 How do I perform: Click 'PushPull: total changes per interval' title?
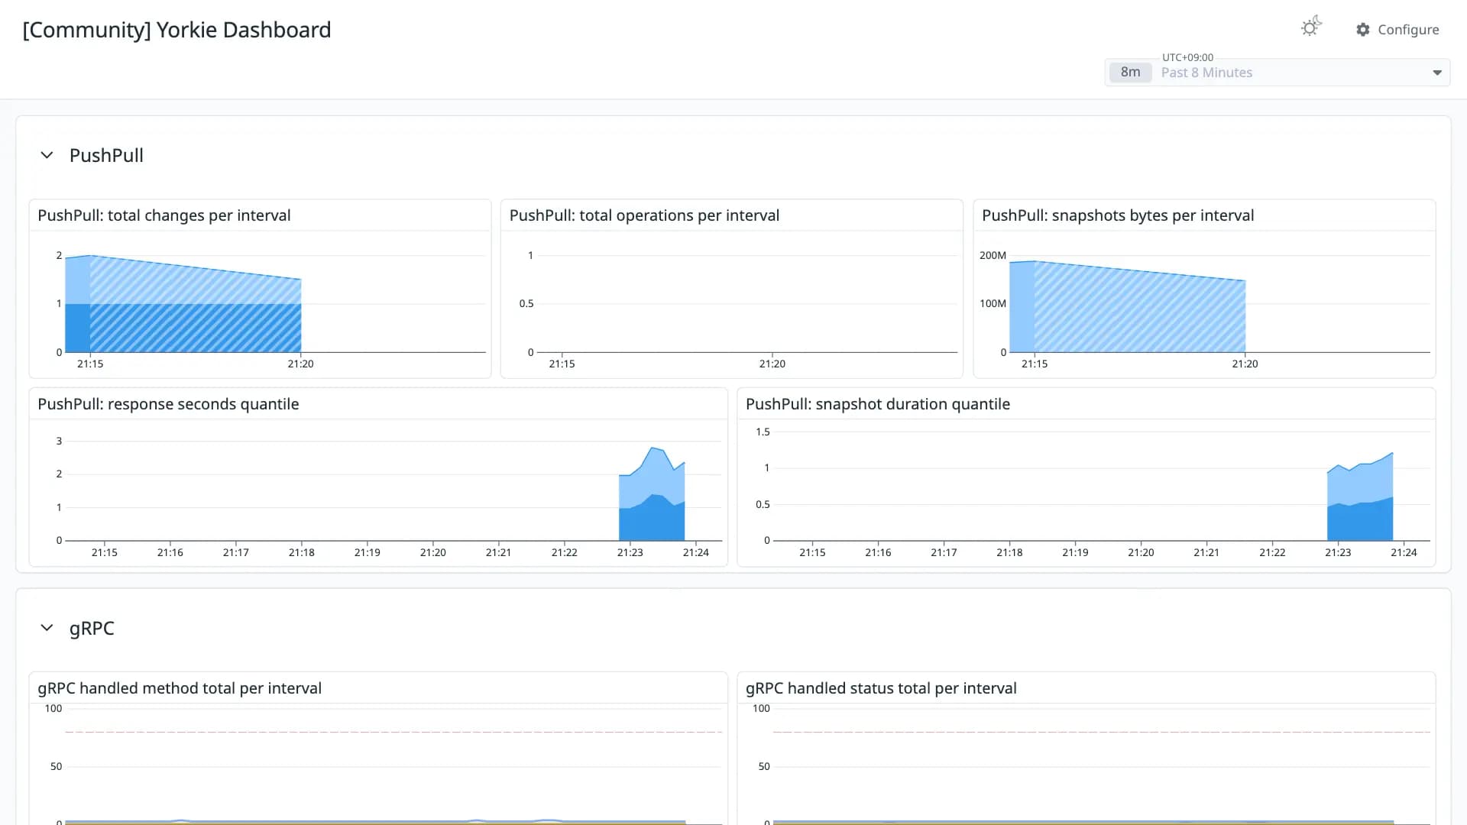click(x=164, y=215)
